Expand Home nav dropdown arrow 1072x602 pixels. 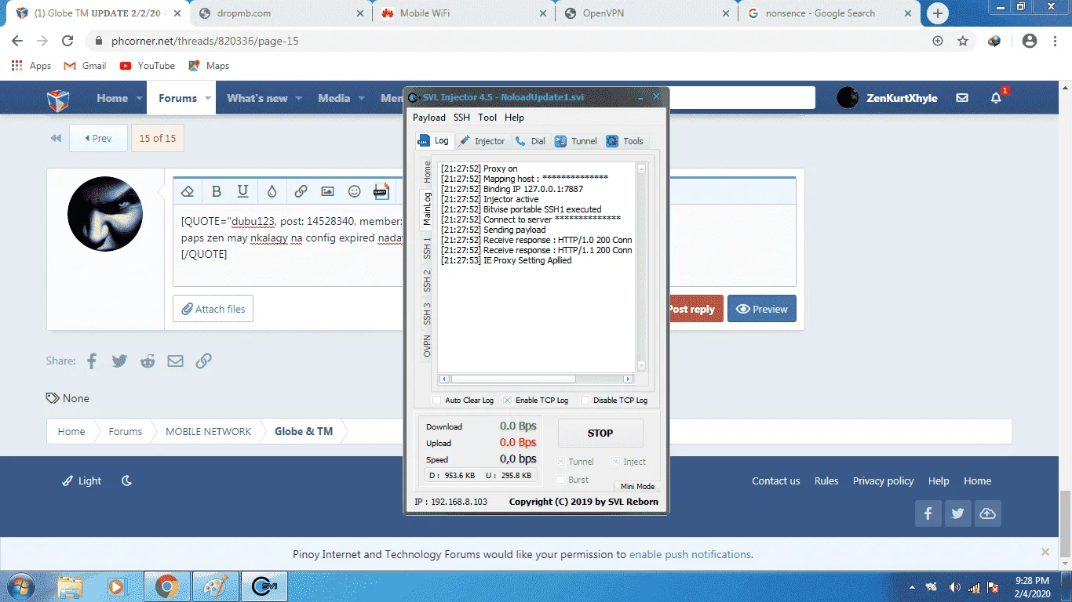coord(140,99)
